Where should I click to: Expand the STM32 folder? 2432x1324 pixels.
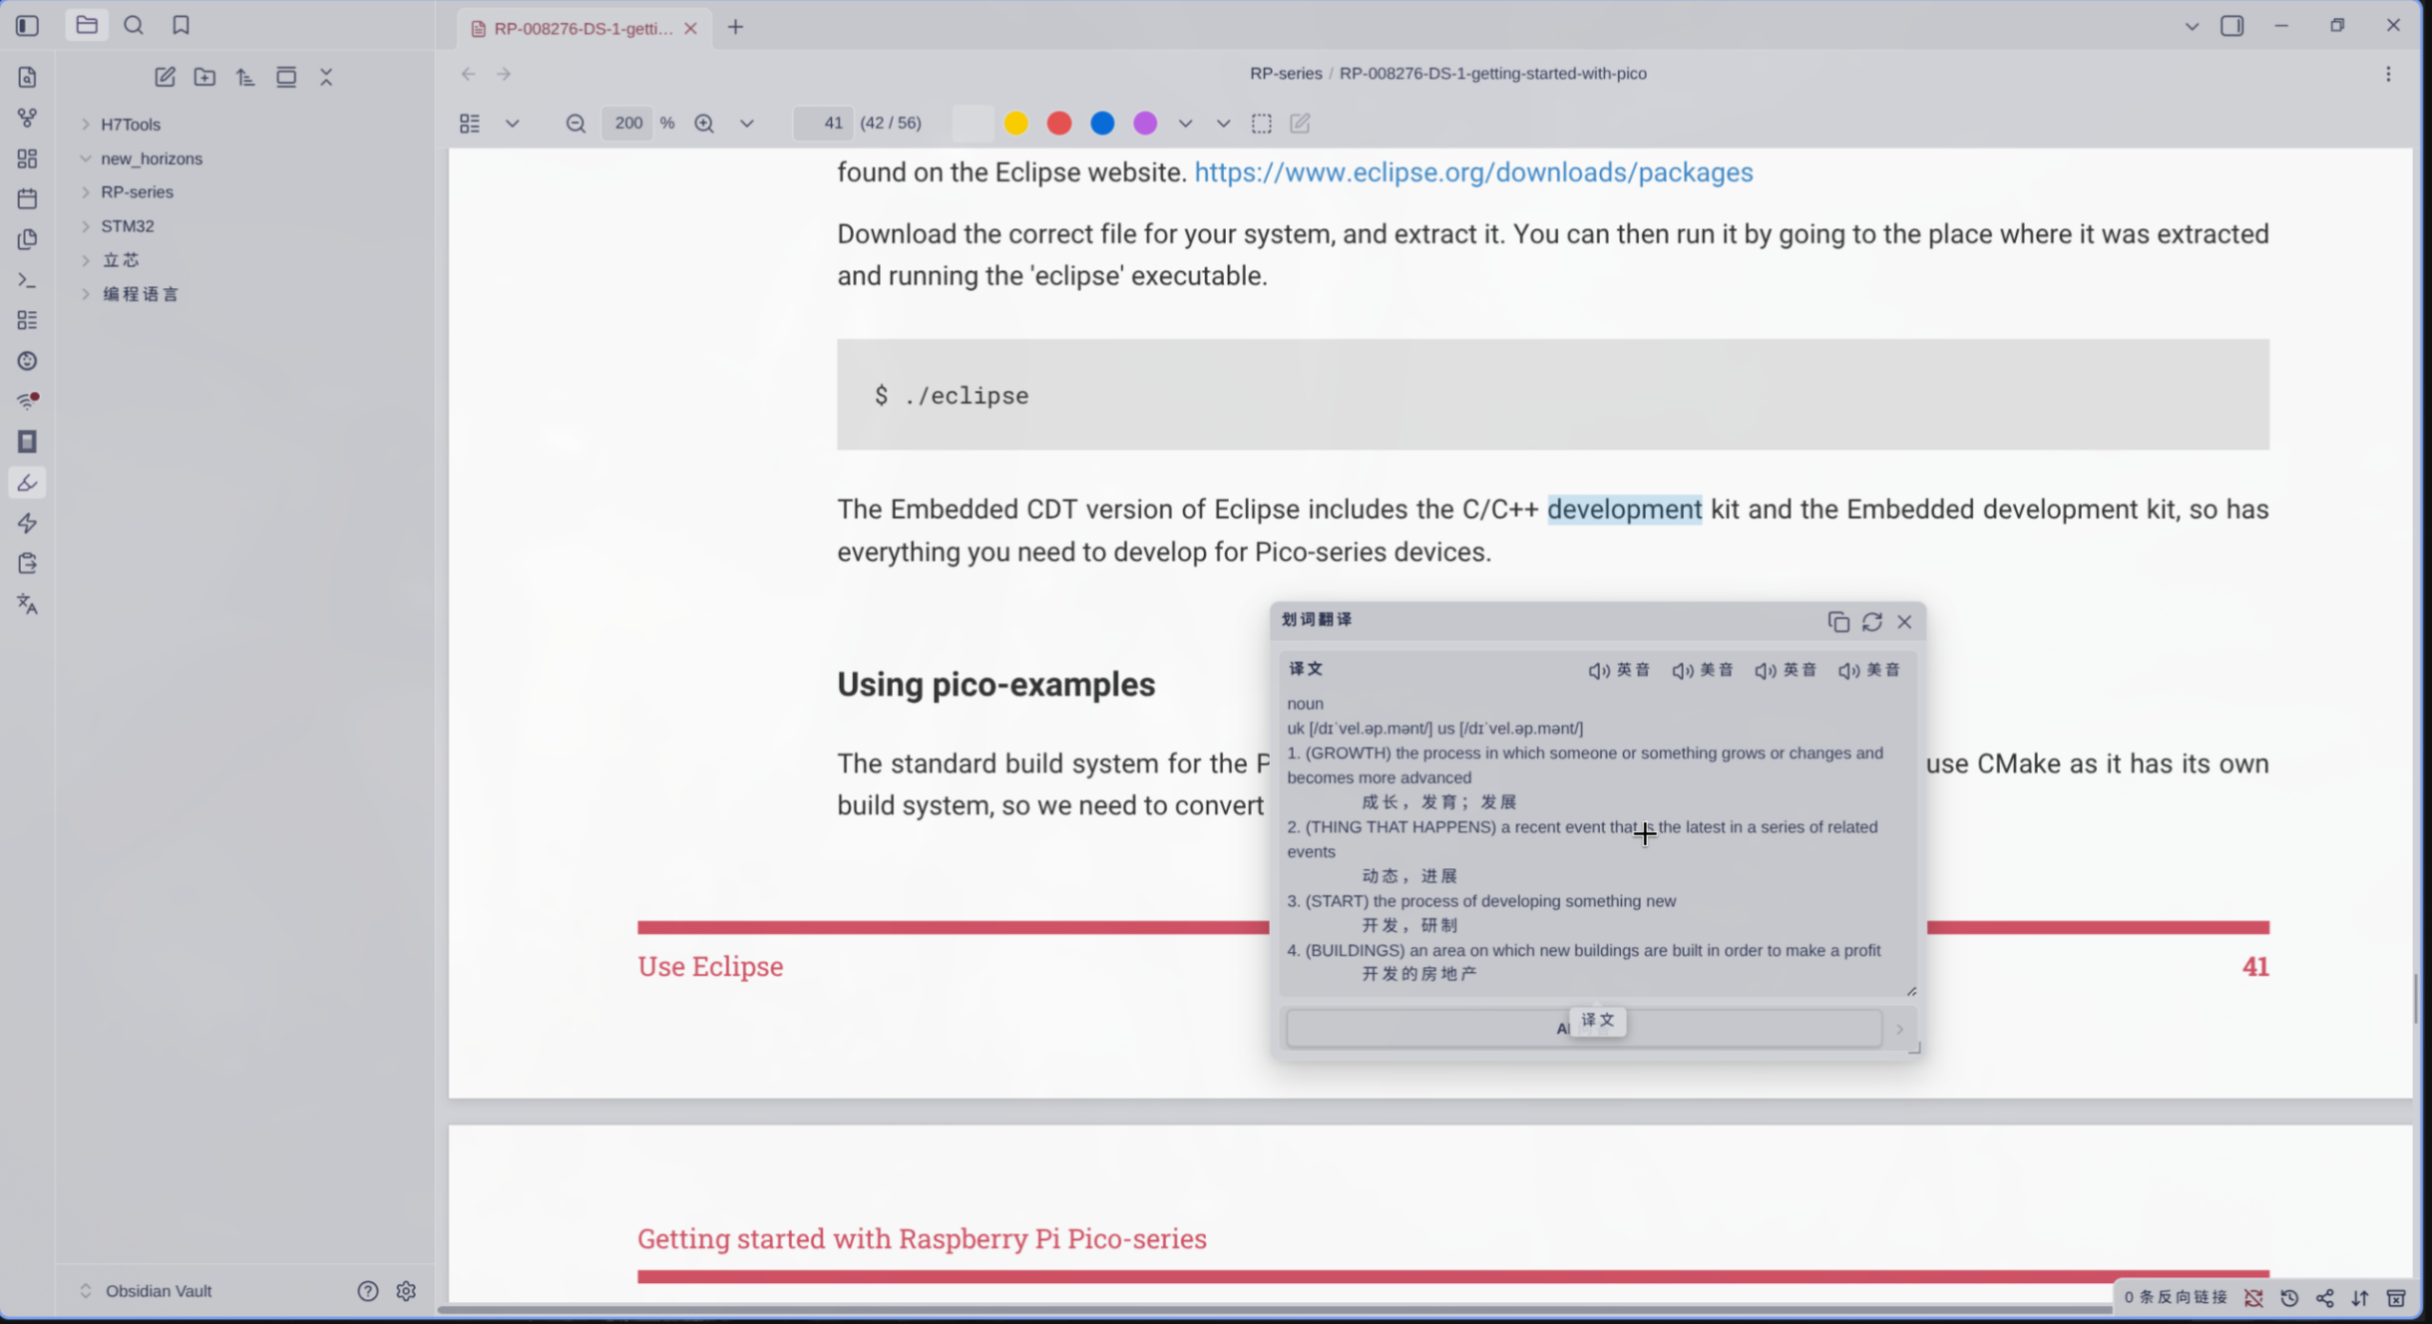pyautogui.click(x=86, y=226)
